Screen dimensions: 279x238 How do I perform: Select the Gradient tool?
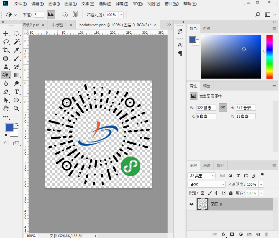click(16, 75)
